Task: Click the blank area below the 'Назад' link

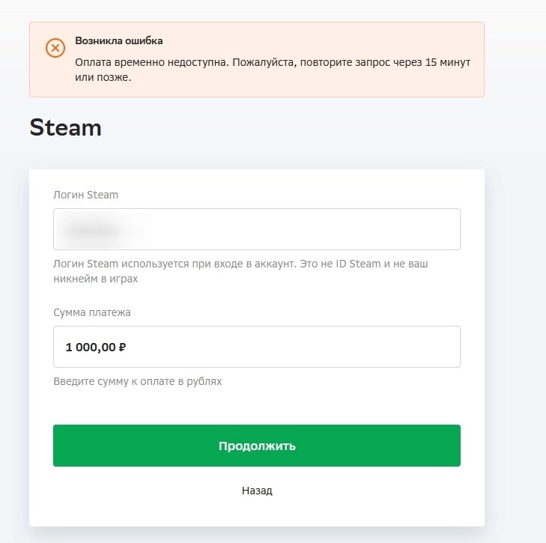Action: tap(257, 512)
